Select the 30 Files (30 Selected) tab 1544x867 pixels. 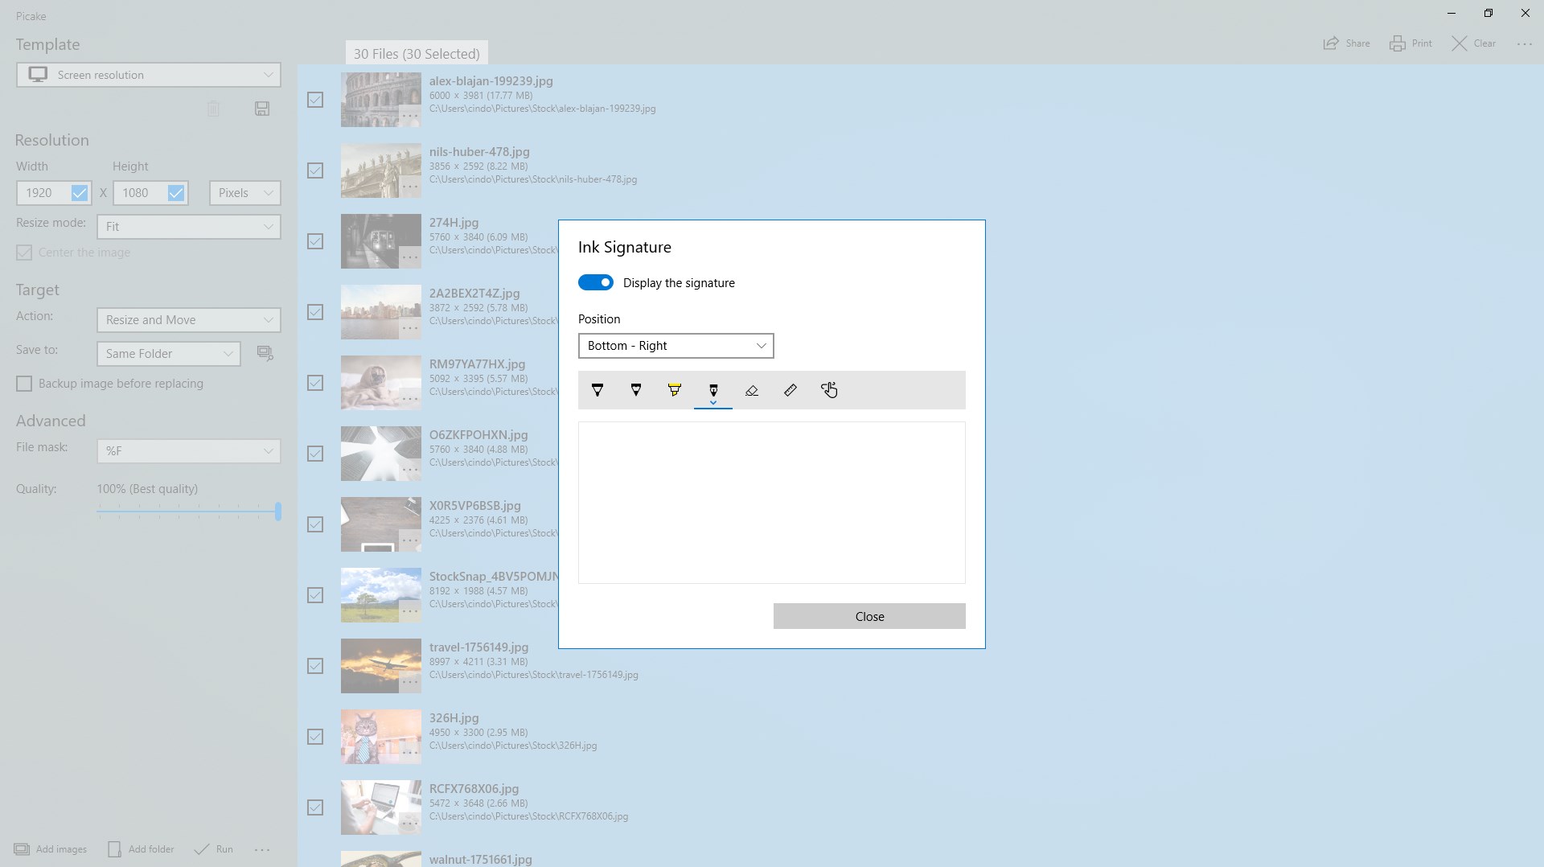(417, 53)
